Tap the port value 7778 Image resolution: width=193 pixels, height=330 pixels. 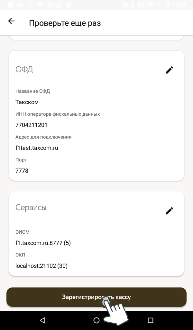point(22,171)
